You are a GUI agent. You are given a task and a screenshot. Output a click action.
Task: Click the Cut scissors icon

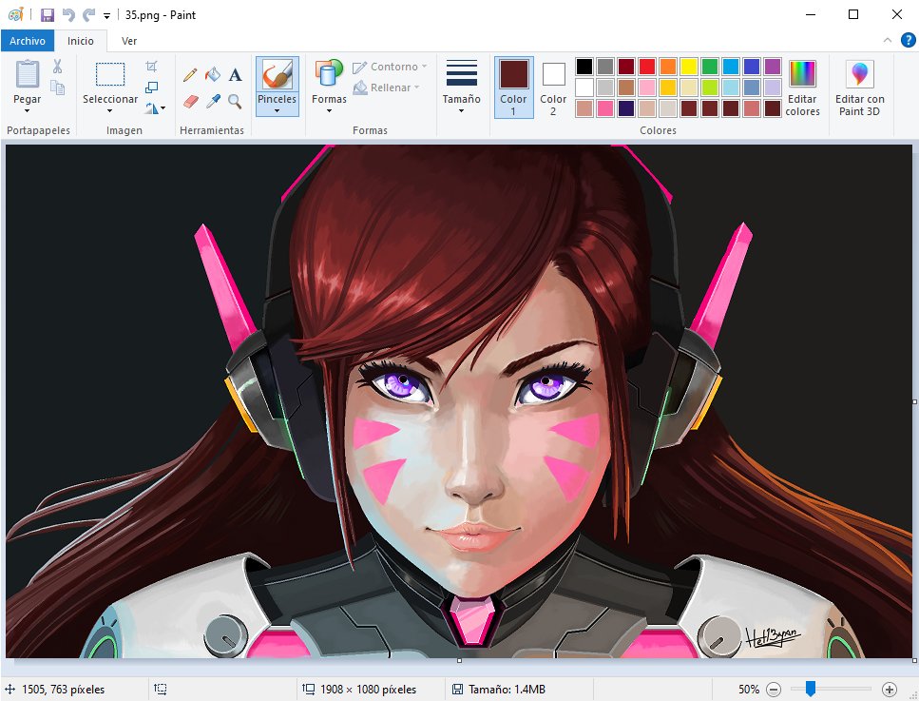57,67
